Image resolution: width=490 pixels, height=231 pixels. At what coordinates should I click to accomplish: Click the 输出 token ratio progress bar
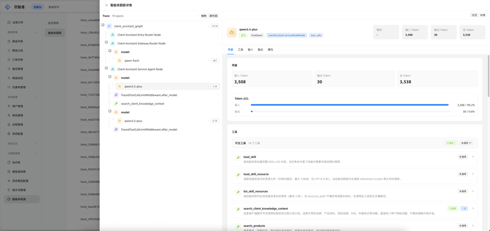(350, 111)
